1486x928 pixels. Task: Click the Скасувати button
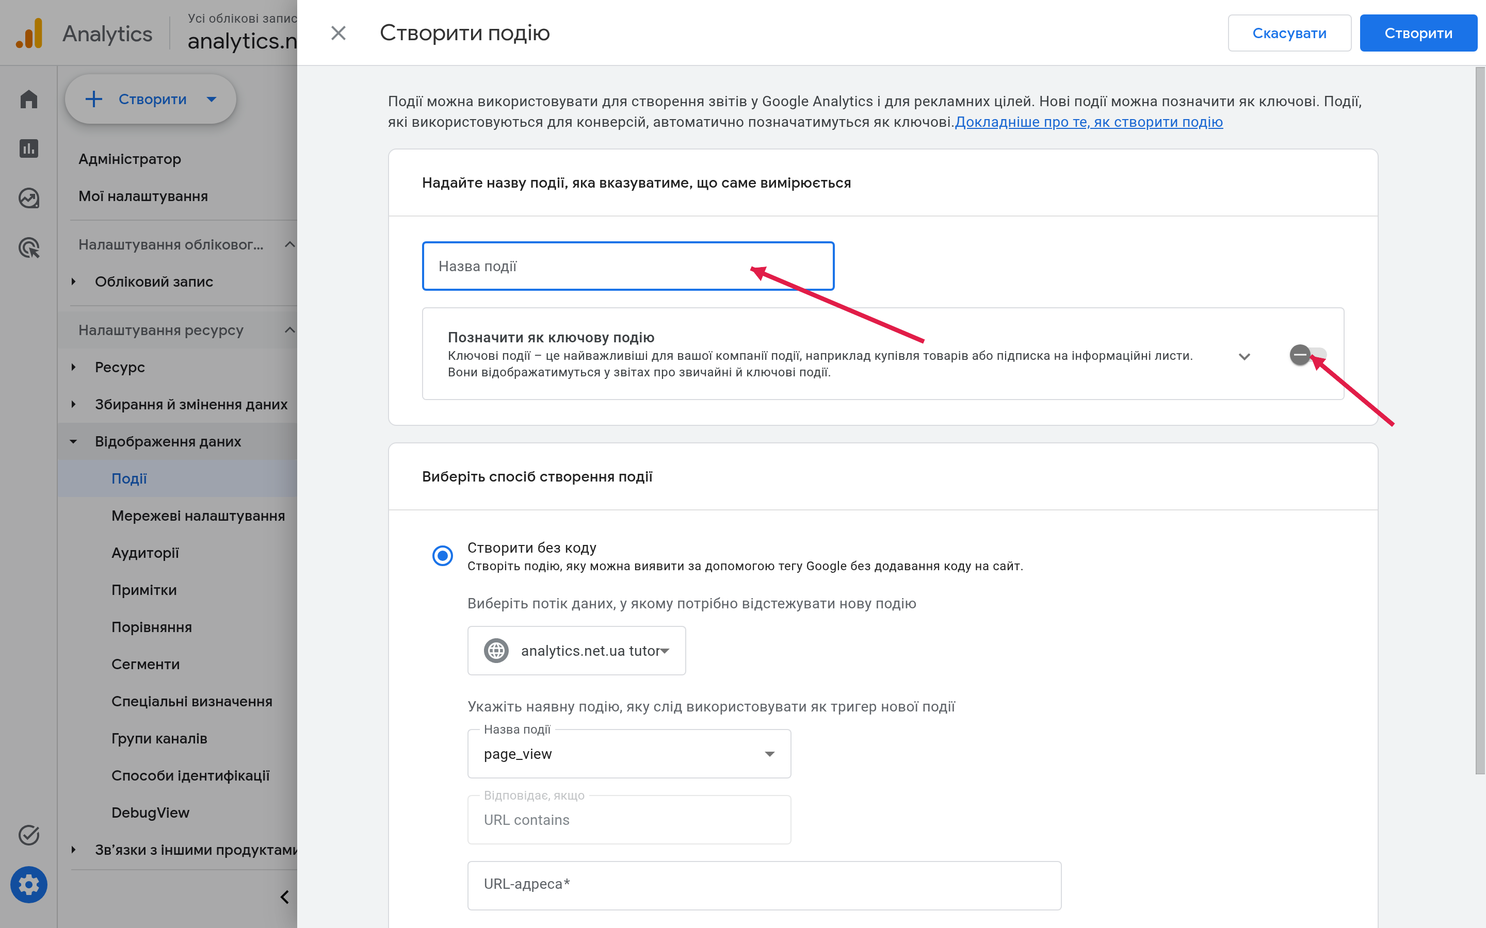[1289, 33]
